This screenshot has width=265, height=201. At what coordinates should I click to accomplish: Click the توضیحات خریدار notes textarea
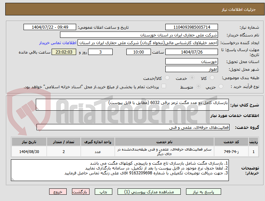pyautogui.click(x=120, y=170)
